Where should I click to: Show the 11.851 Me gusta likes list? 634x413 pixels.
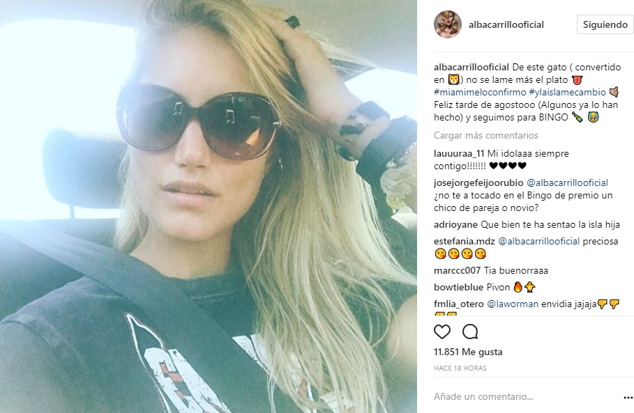[x=468, y=352]
